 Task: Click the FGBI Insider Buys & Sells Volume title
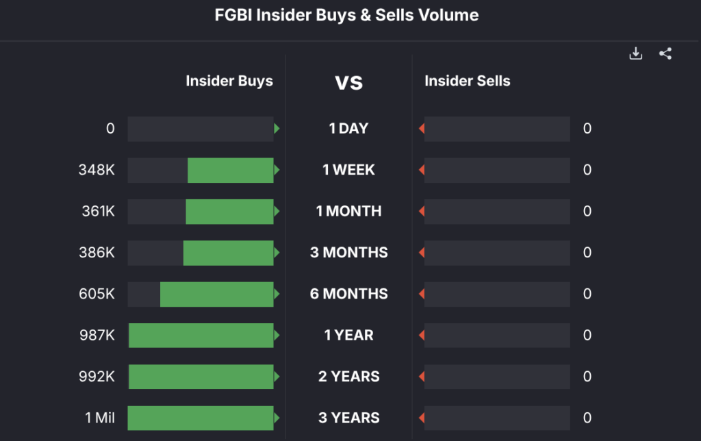click(347, 15)
